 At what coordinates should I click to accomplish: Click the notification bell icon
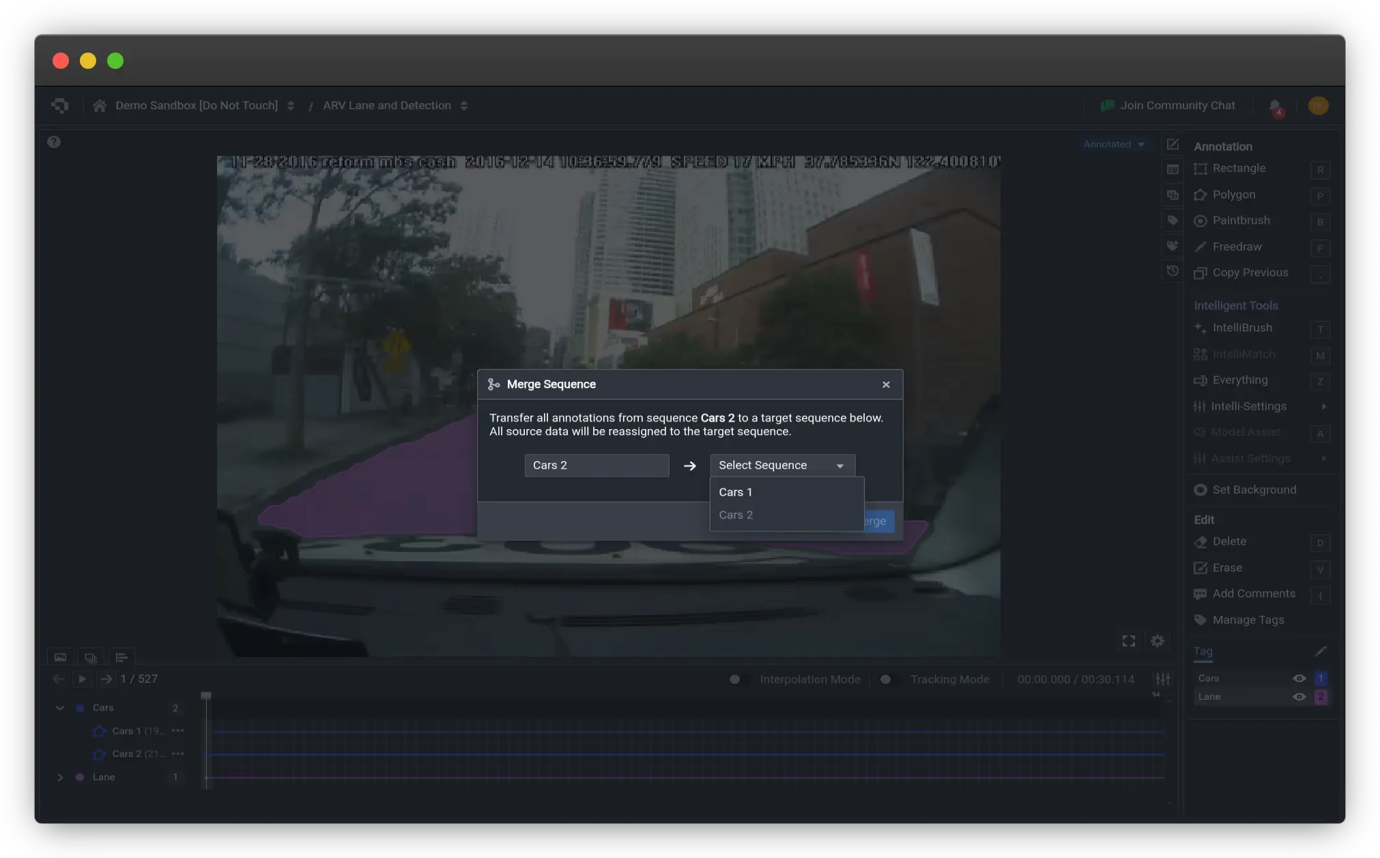click(1275, 106)
